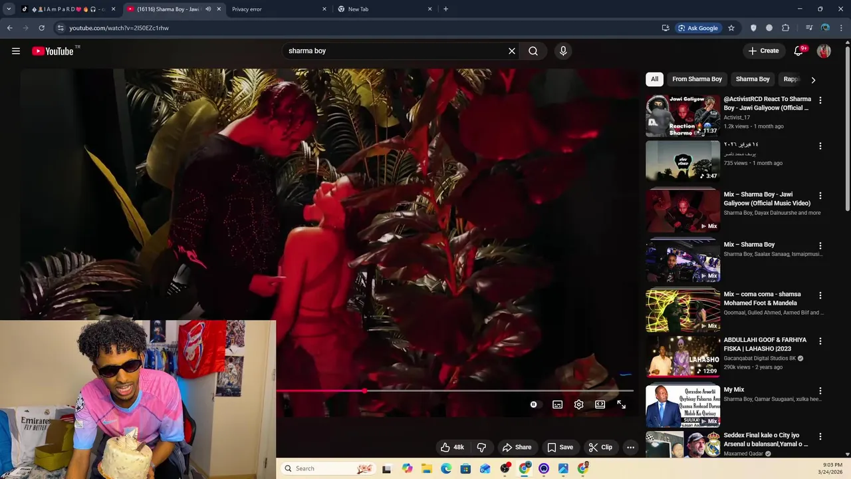Select the partially visible 'Rapp' chip
The image size is (851, 479).
point(790,79)
